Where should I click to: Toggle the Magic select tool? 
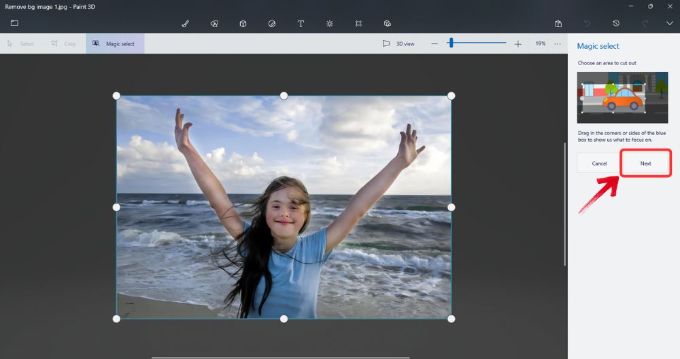point(114,43)
